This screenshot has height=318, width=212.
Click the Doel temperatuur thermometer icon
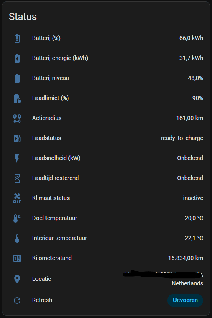[17, 218]
